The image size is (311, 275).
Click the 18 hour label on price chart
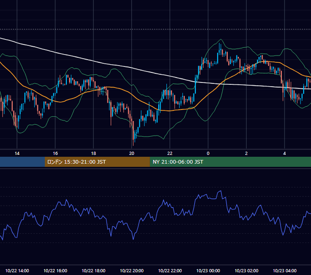tap(93, 154)
